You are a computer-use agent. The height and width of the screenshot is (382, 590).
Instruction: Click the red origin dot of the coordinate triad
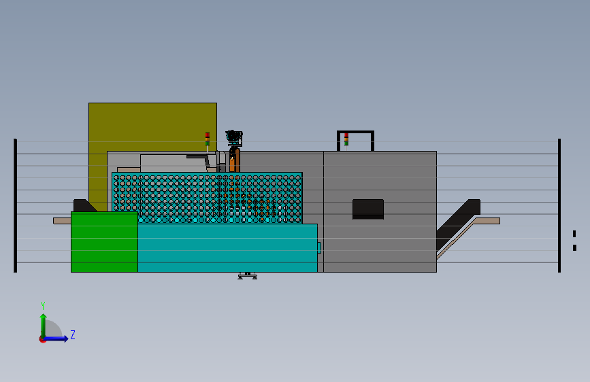coord(42,339)
